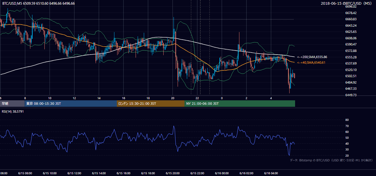Click the 6/16 00:00 time label

pyautogui.click(x=222, y=173)
